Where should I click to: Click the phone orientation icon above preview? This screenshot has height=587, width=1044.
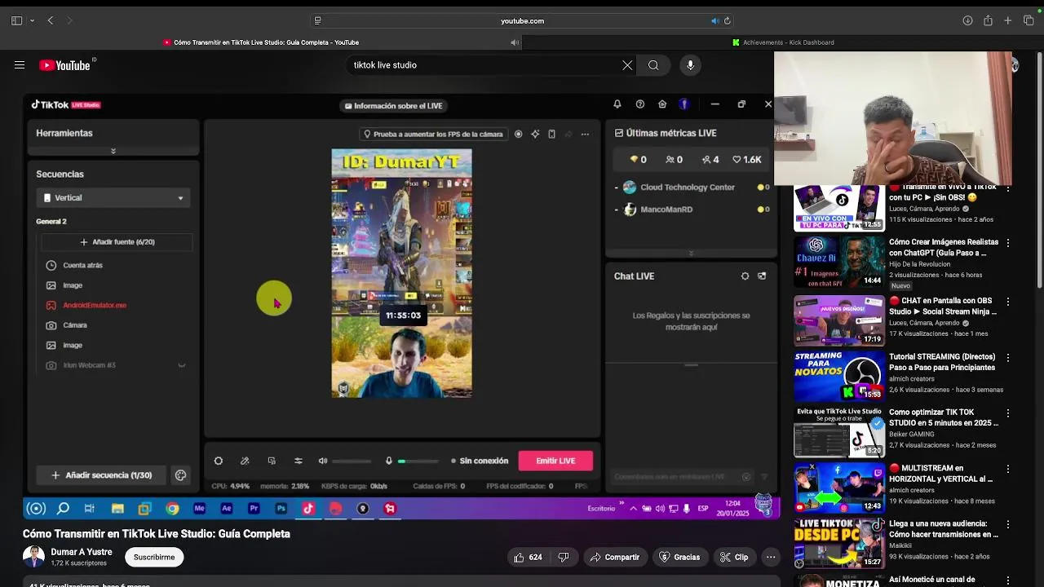(551, 134)
